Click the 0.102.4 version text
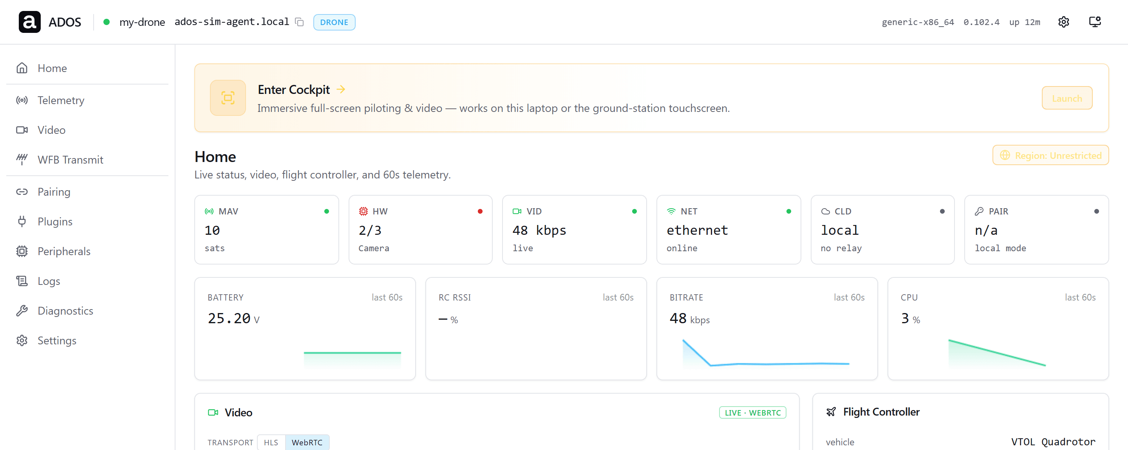Screen dimensions: 1128x450 [x=981, y=22]
